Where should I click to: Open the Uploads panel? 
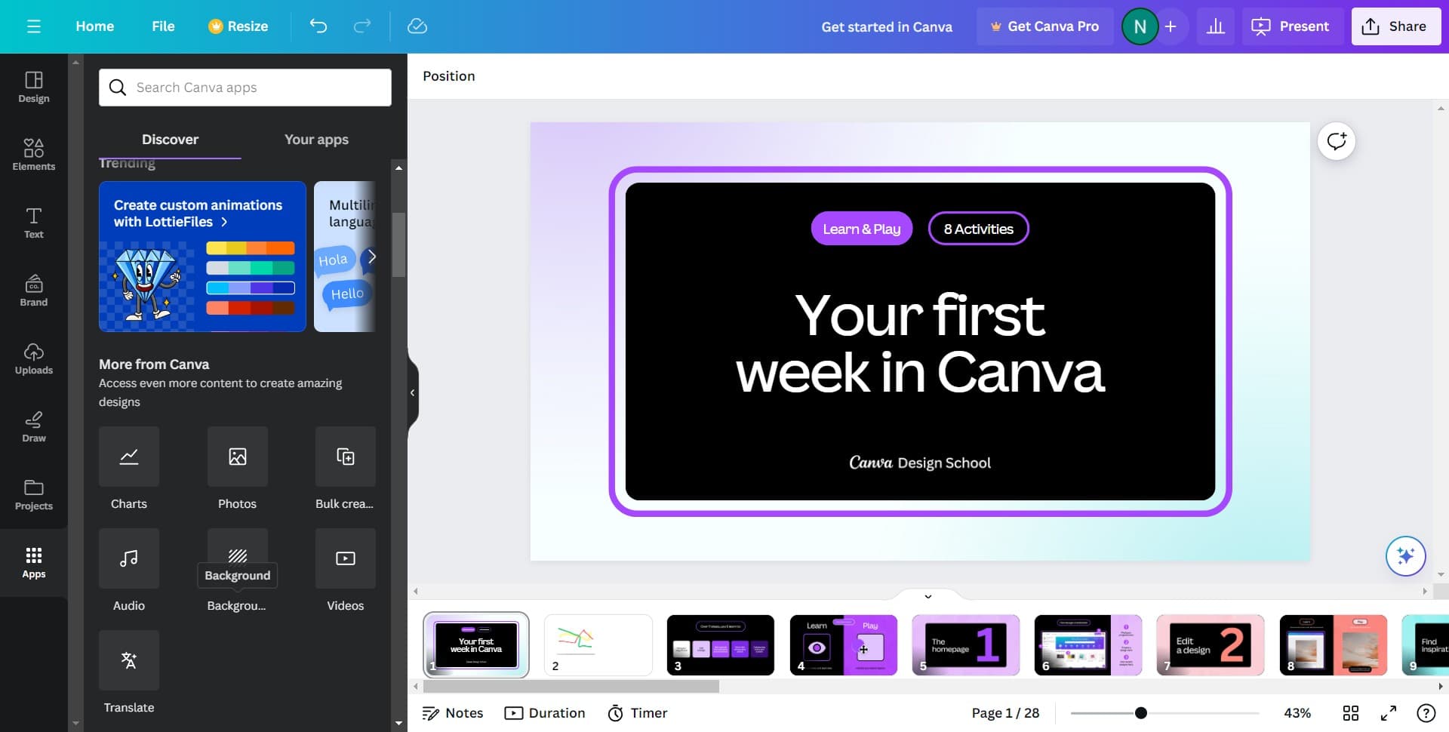point(34,358)
